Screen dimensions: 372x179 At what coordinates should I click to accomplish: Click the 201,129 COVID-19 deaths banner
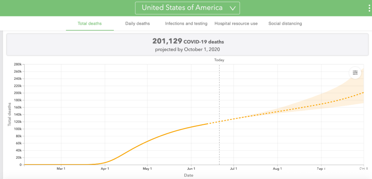pyautogui.click(x=188, y=45)
